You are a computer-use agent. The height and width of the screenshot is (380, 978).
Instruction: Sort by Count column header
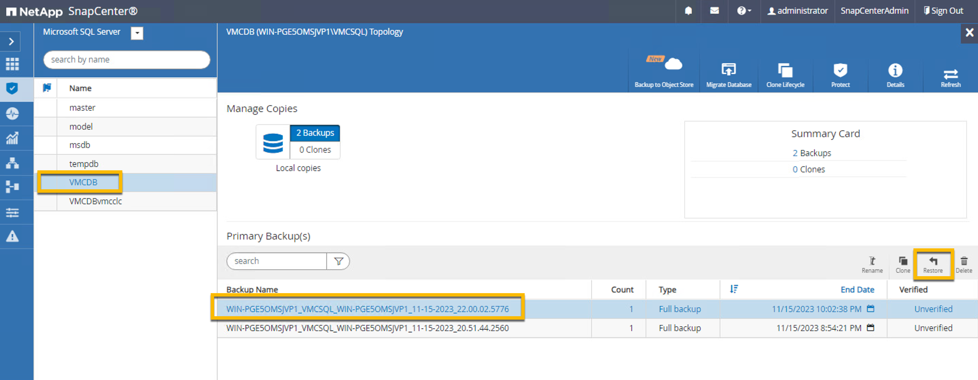(x=622, y=290)
